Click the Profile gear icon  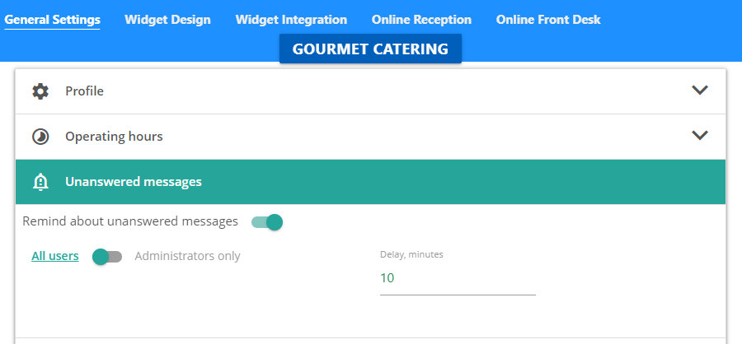point(40,91)
